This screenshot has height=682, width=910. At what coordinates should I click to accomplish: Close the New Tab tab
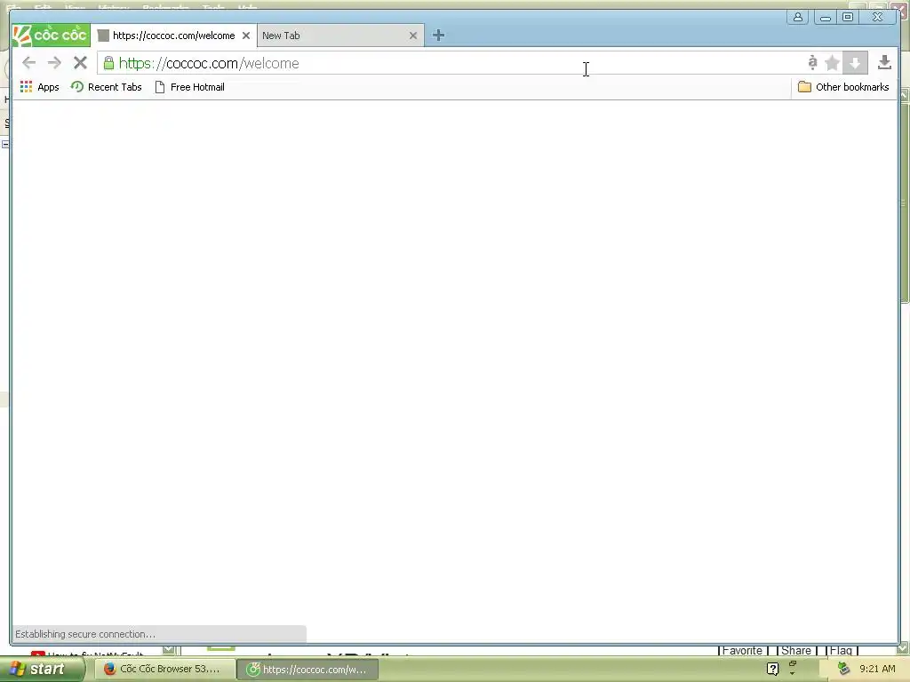[x=413, y=36]
